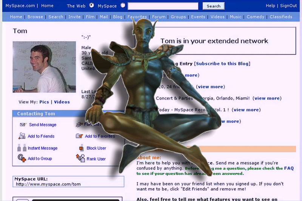Click the Block User link
The width and height of the screenshot is (302, 201).
coord(96,148)
